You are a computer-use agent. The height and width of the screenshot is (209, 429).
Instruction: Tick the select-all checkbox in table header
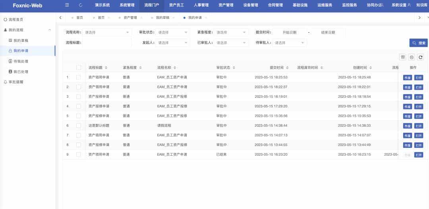point(79,68)
